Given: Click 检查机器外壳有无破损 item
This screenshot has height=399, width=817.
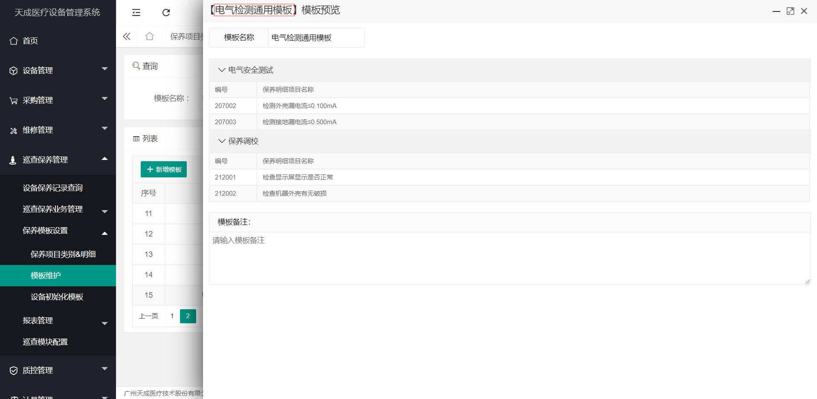Looking at the screenshot, I should [x=295, y=193].
